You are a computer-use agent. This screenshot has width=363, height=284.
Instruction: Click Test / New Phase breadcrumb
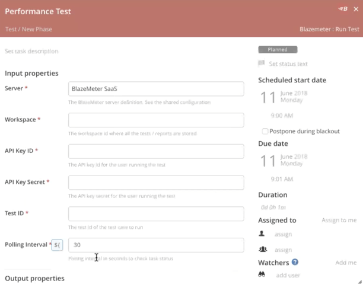28,29
